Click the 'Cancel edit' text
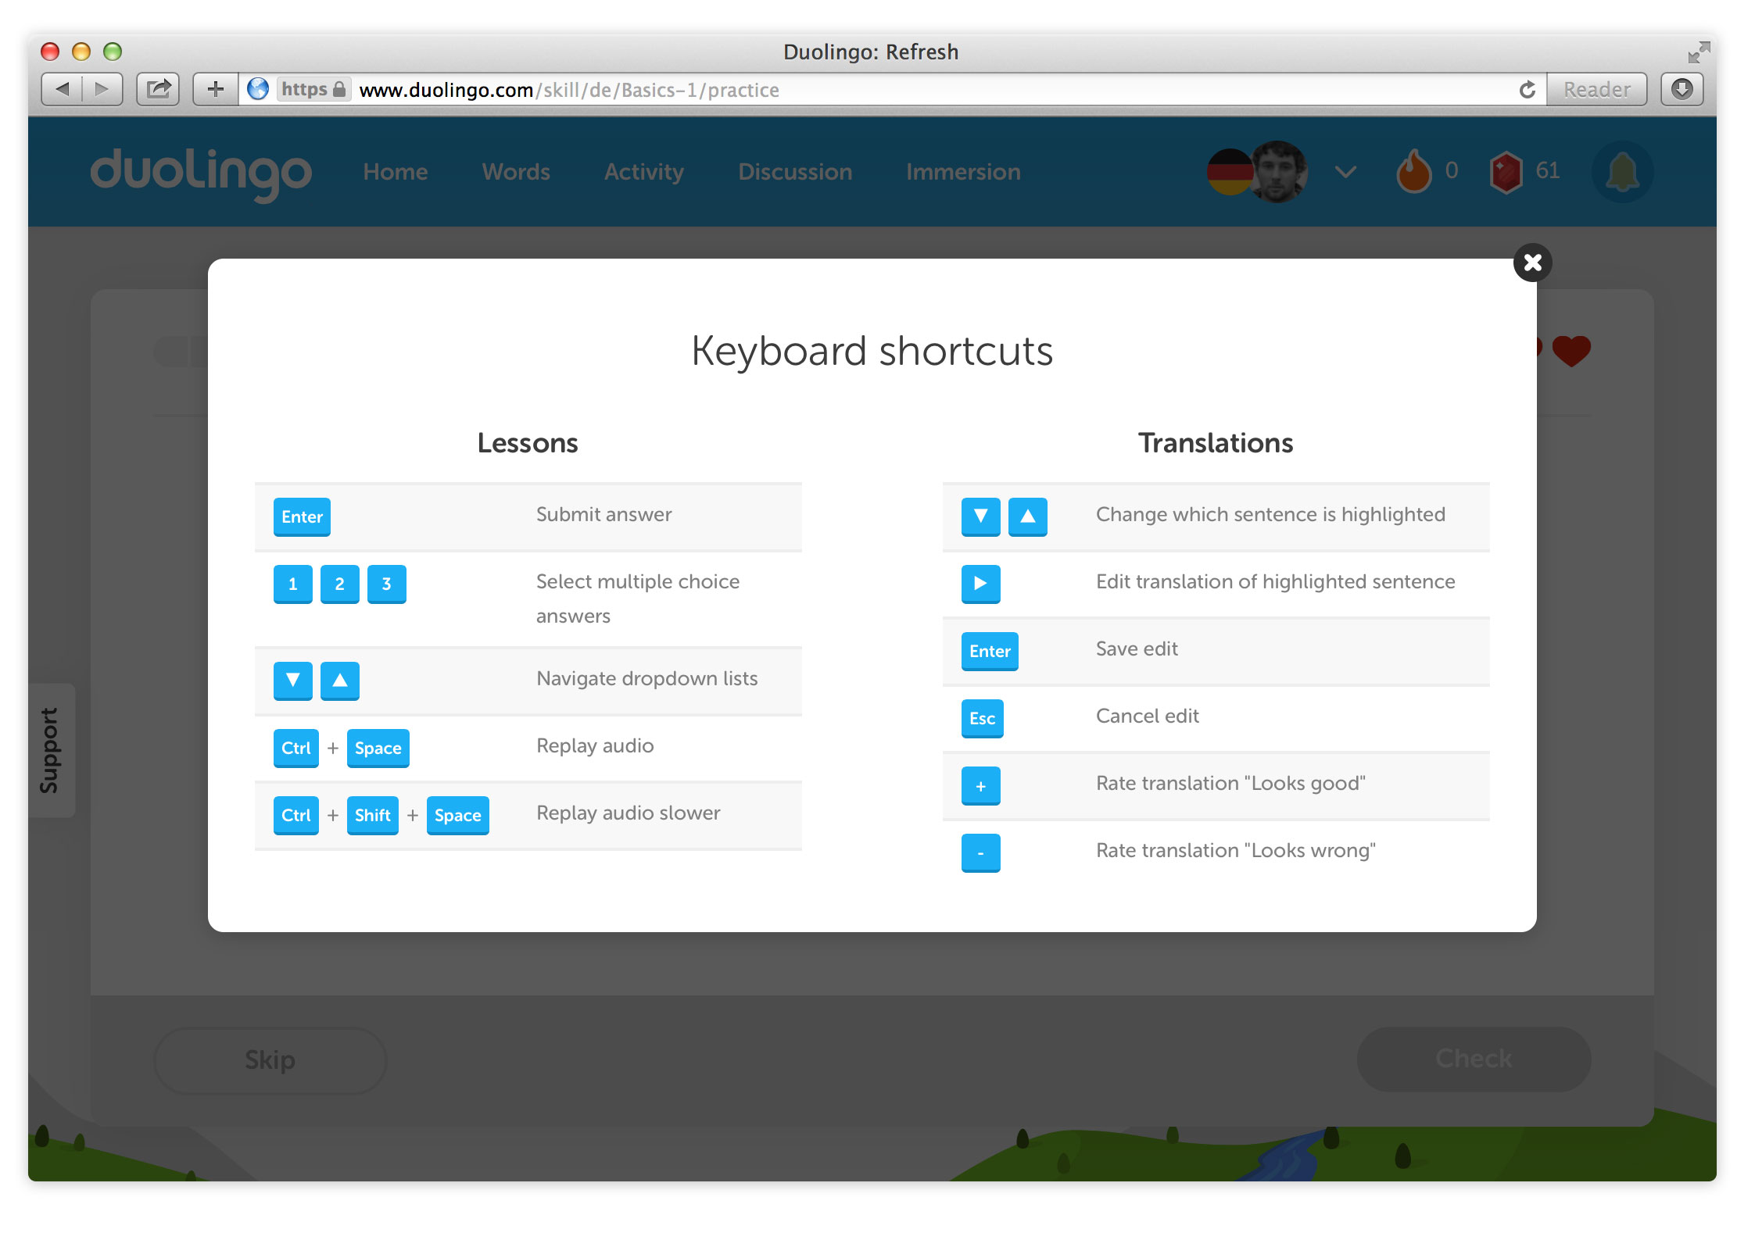The height and width of the screenshot is (1240, 1755). pyautogui.click(x=1148, y=716)
